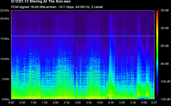This screenshot has height=106, width=171.
Task: Select the 2:00 mark on the time axis
Action: click(56, 102)
